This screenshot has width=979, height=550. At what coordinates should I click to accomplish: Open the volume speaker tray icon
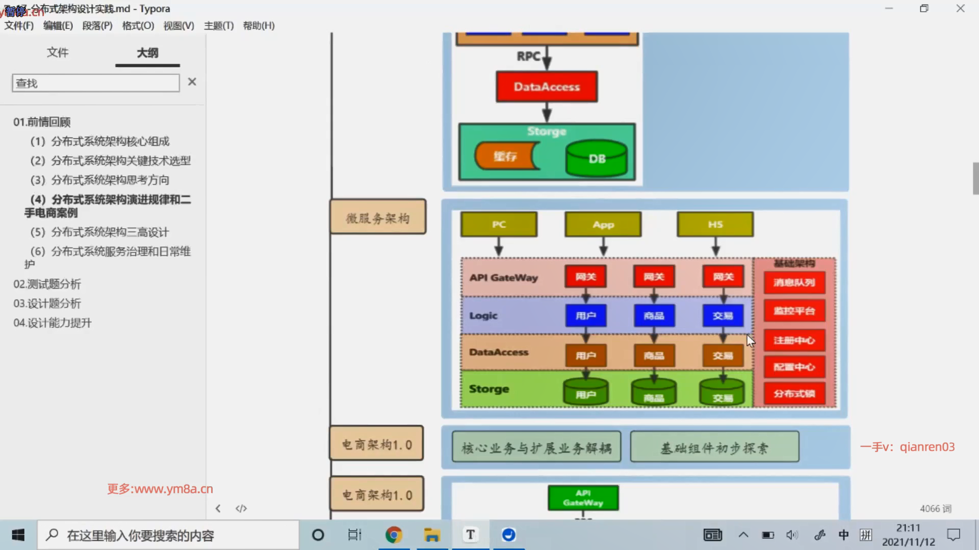pyautogui.click(x=791, y=535)
